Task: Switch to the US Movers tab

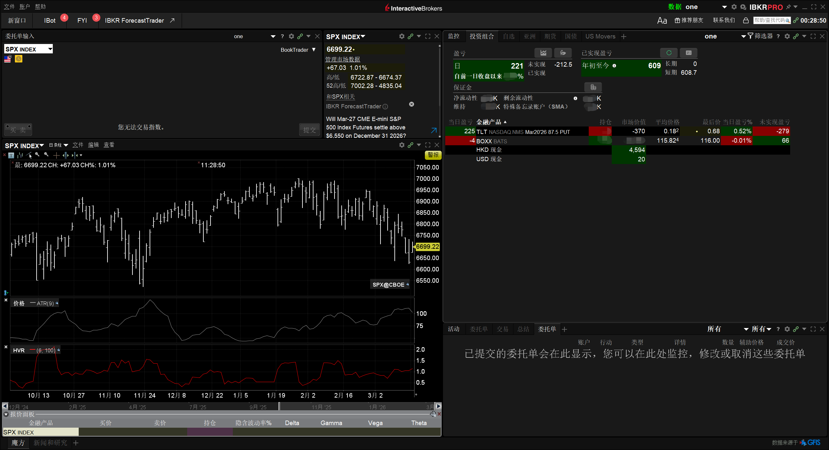Action: (x=600, y=36)
